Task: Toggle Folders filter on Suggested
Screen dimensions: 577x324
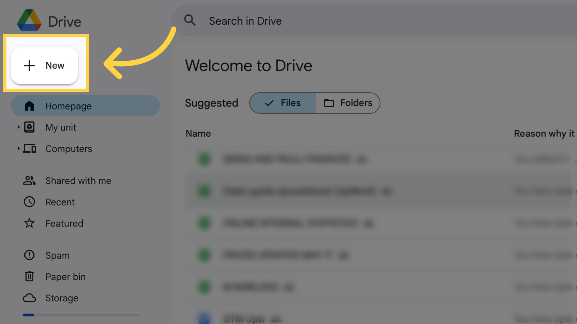Action: click(x=347, y=103)
